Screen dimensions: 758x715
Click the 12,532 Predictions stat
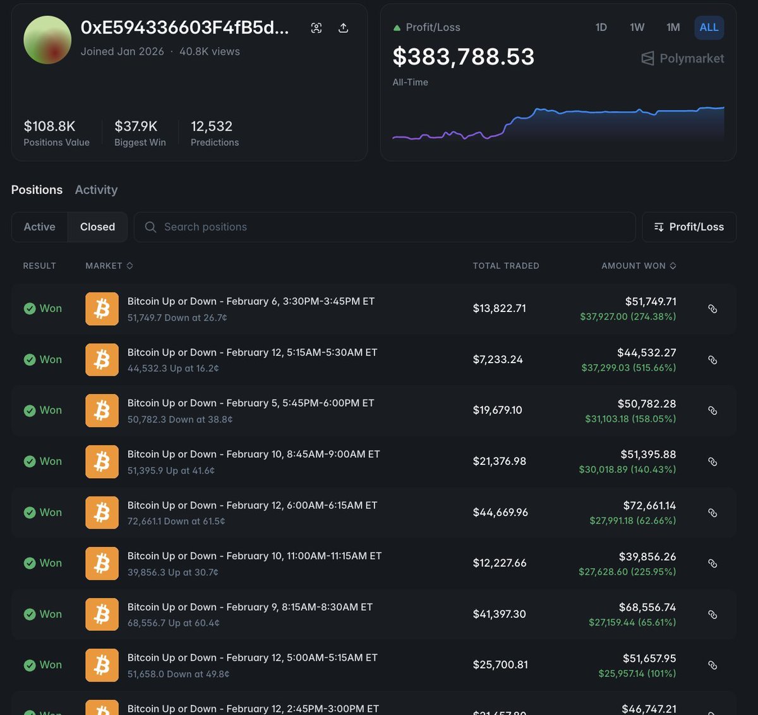pos(215,133)
